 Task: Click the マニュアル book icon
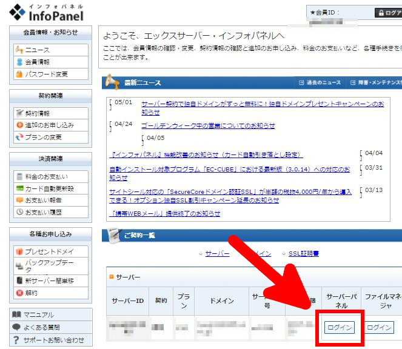16,314
